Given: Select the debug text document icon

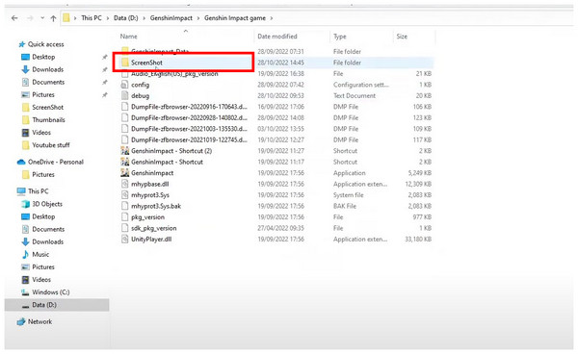Looking at the screenshot, I should (125, 95).
